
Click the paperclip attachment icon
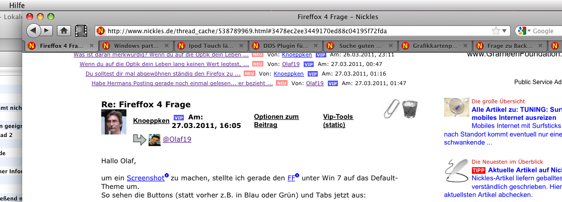click(391, 109)
